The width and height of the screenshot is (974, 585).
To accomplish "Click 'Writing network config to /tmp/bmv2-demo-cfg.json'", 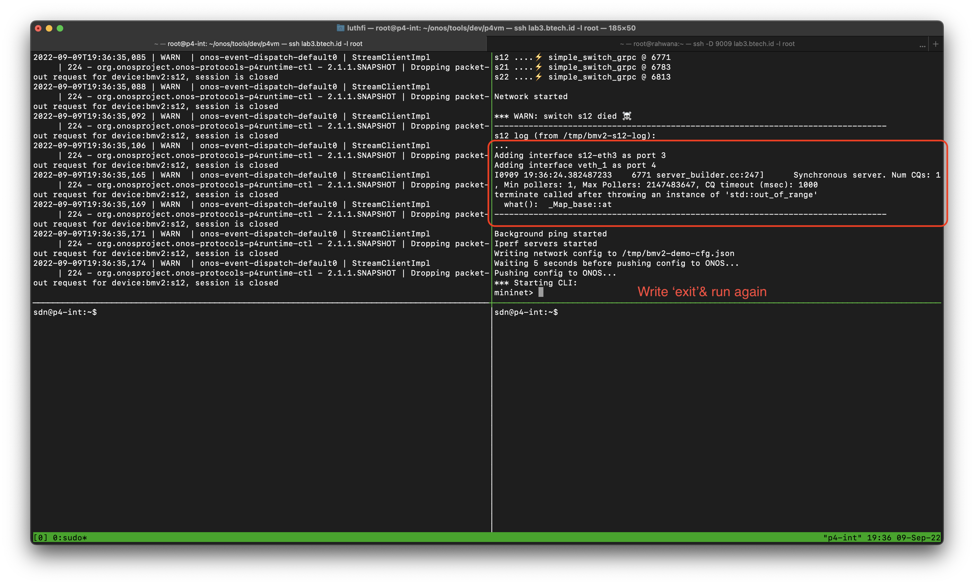I will click(x=614, y=254).
